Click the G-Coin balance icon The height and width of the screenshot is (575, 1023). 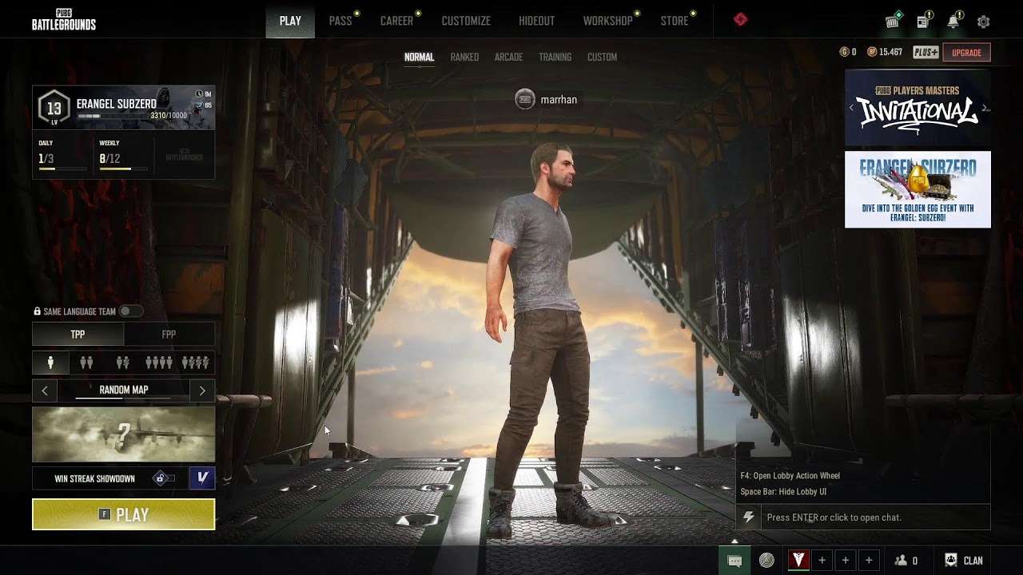[x=844, y=52]
